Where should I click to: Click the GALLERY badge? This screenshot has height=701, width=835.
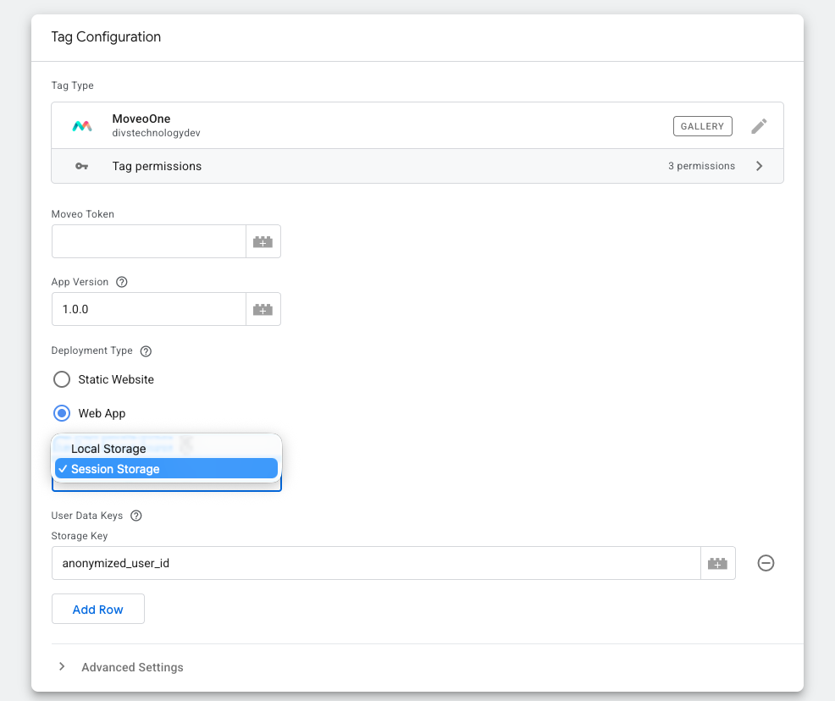[x=702, y=126]
